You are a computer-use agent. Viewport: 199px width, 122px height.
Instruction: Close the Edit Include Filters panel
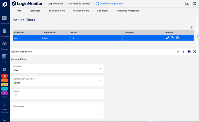pyautogui.click(x=195, y=52)
